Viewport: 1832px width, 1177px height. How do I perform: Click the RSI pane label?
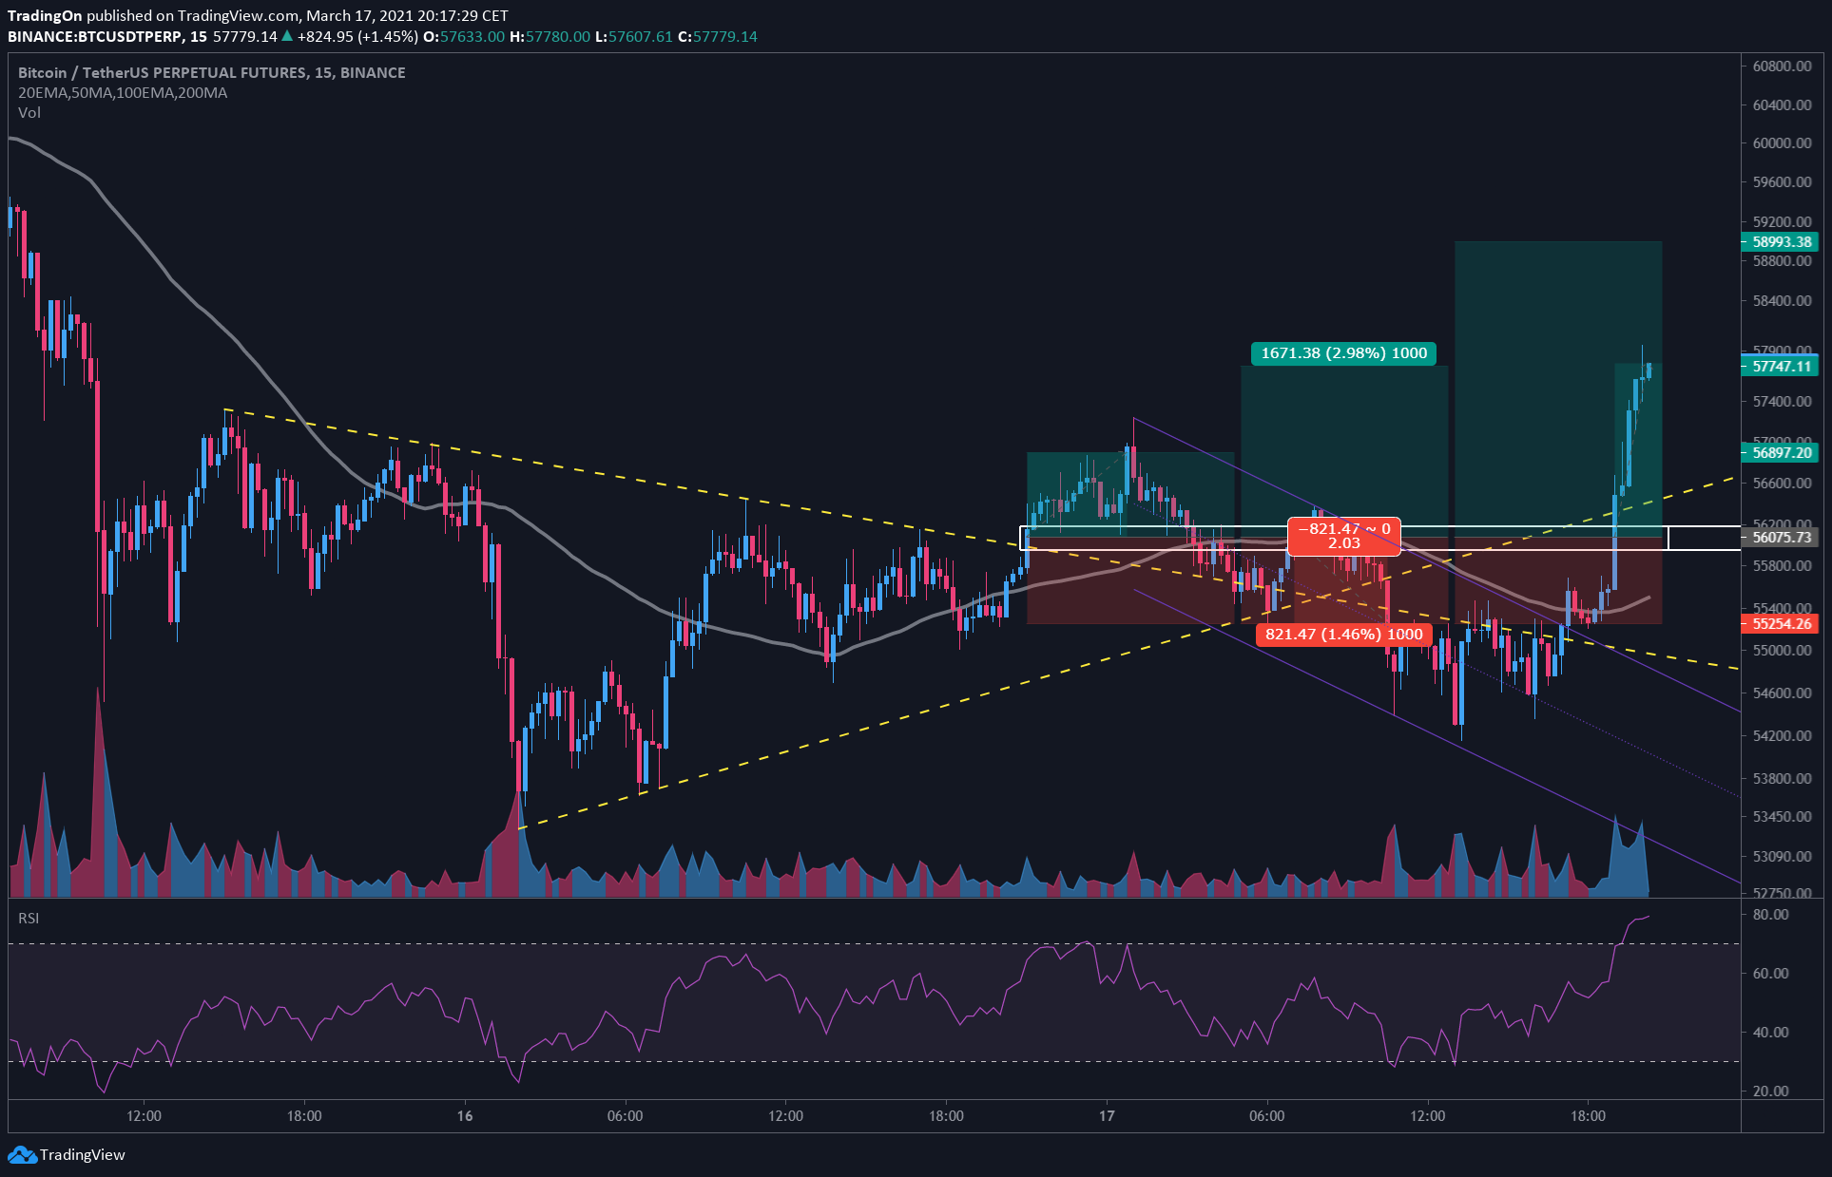tap(29, 919)
